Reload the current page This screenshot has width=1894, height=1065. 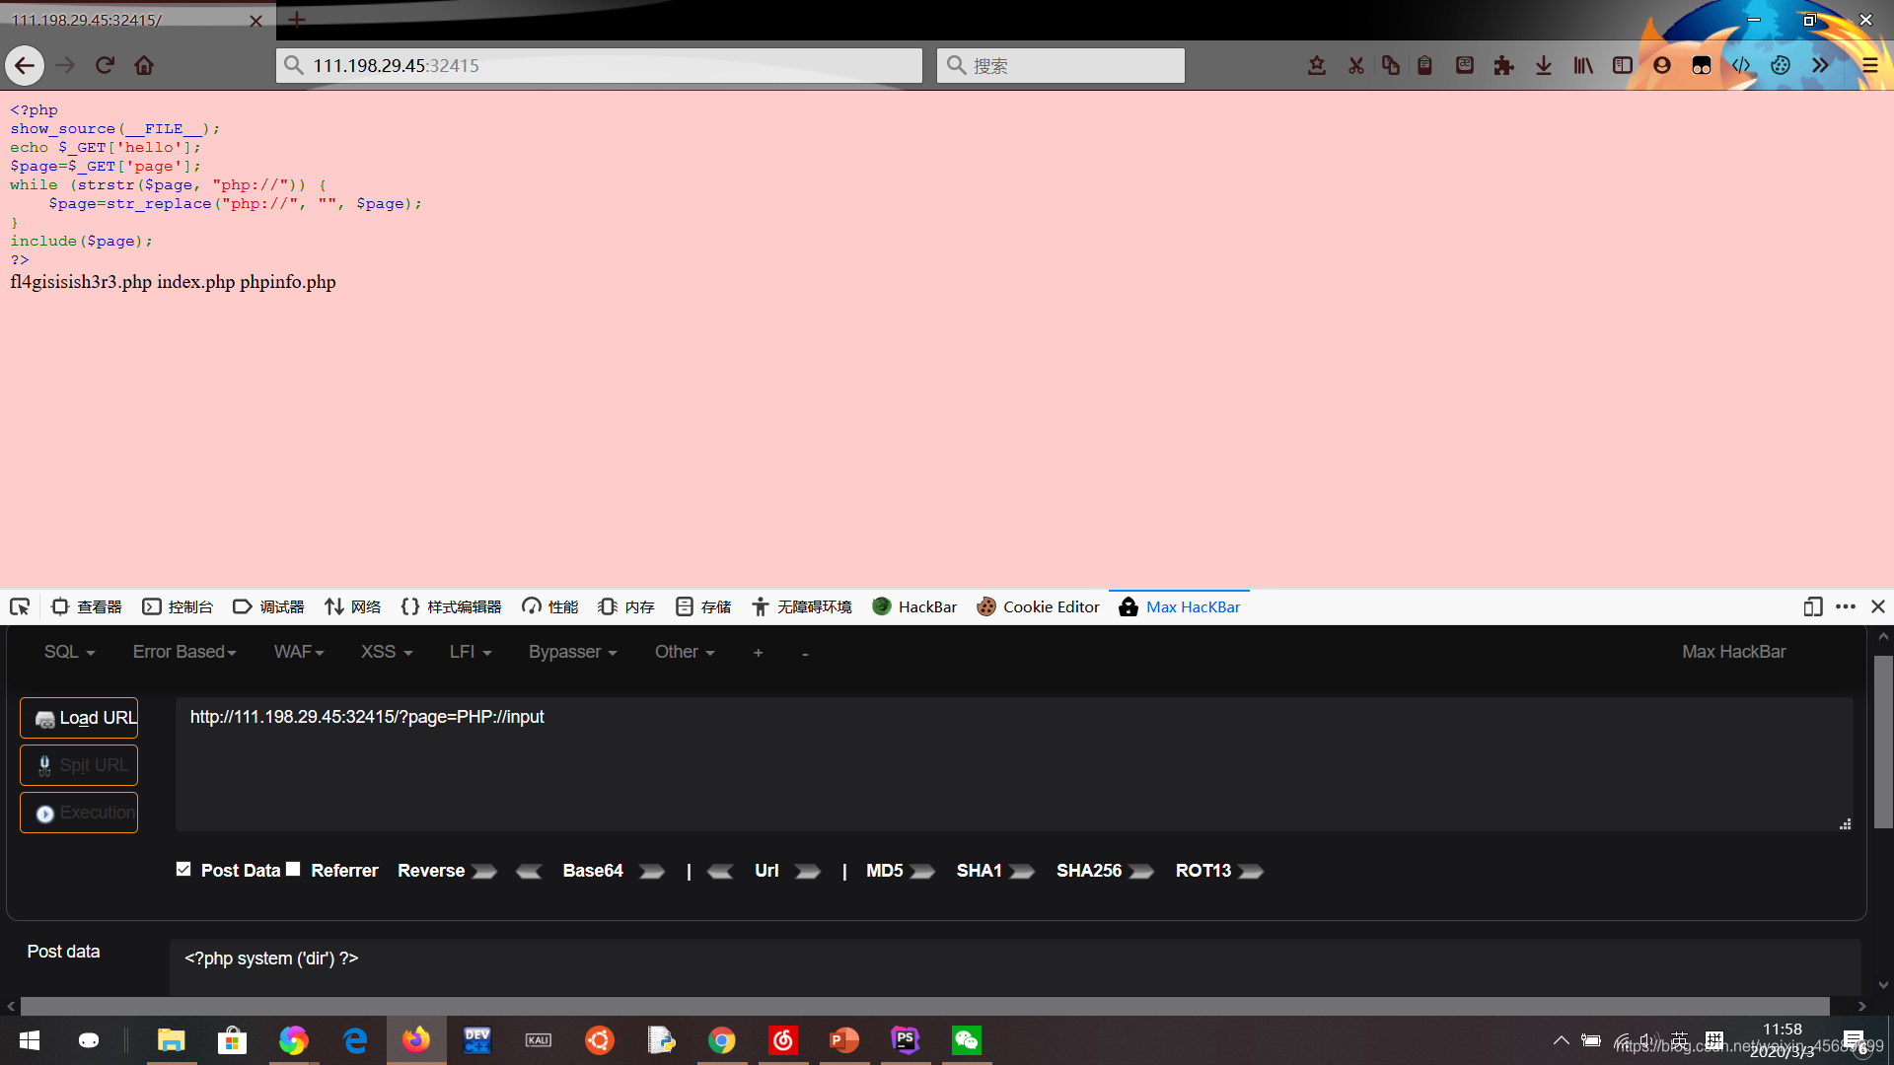pos(105,65)
